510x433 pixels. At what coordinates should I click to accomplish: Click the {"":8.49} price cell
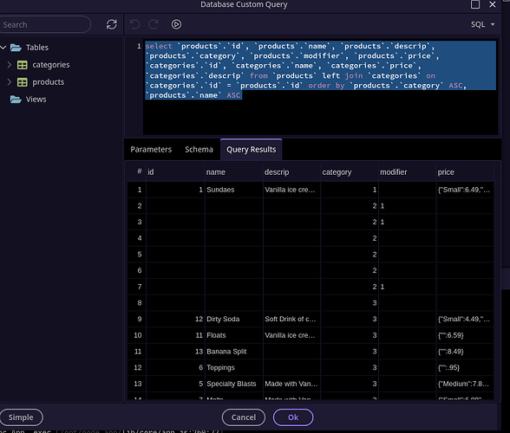465,352
